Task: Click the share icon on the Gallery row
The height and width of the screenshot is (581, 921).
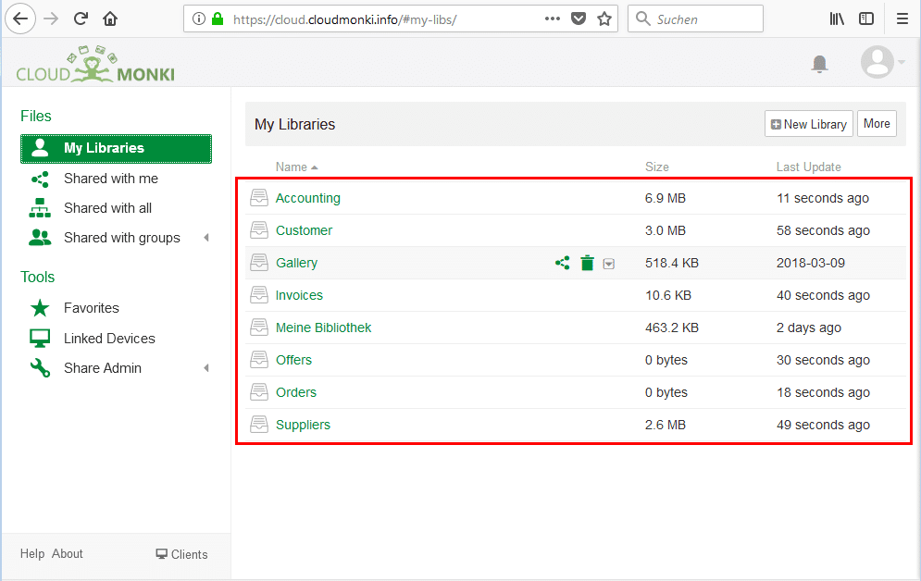Action: (562, 263)
